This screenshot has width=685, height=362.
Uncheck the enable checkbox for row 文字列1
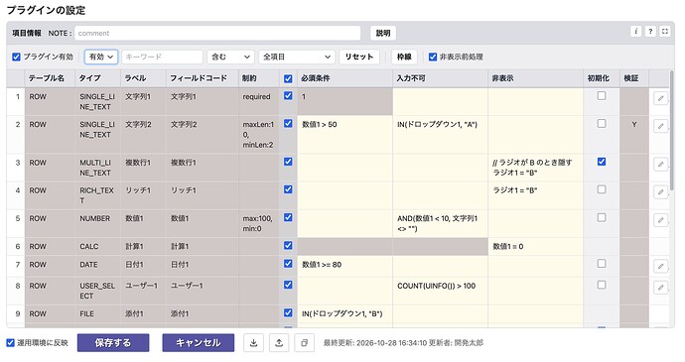coord(288,95)
